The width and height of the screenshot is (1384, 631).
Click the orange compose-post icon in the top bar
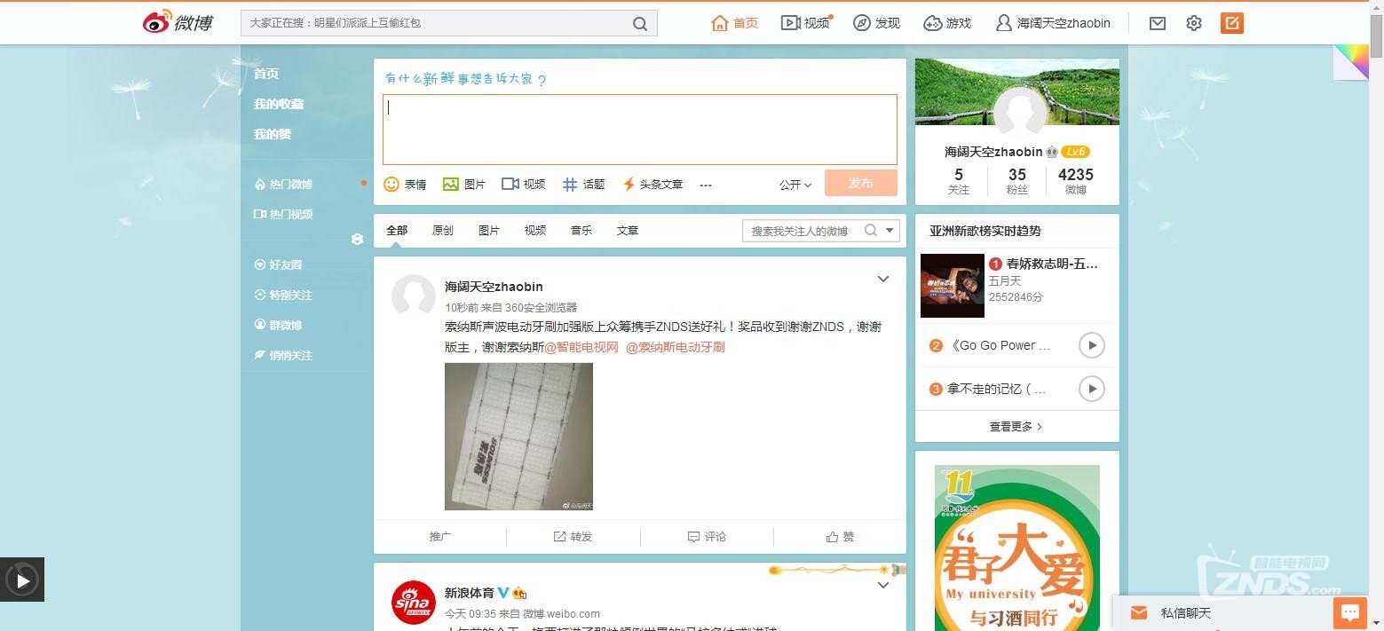pos(1232,23)
